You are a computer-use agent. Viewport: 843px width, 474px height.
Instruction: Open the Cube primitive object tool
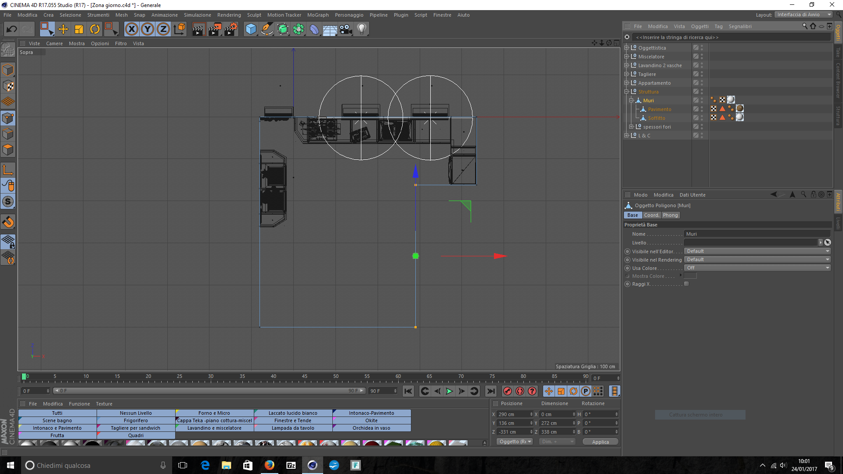point(251,29)
